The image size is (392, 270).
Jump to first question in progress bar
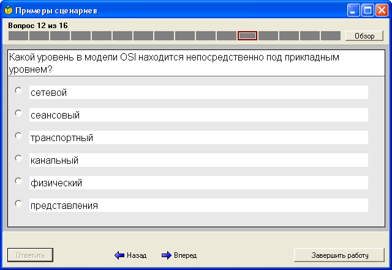(x=18, y=36)
